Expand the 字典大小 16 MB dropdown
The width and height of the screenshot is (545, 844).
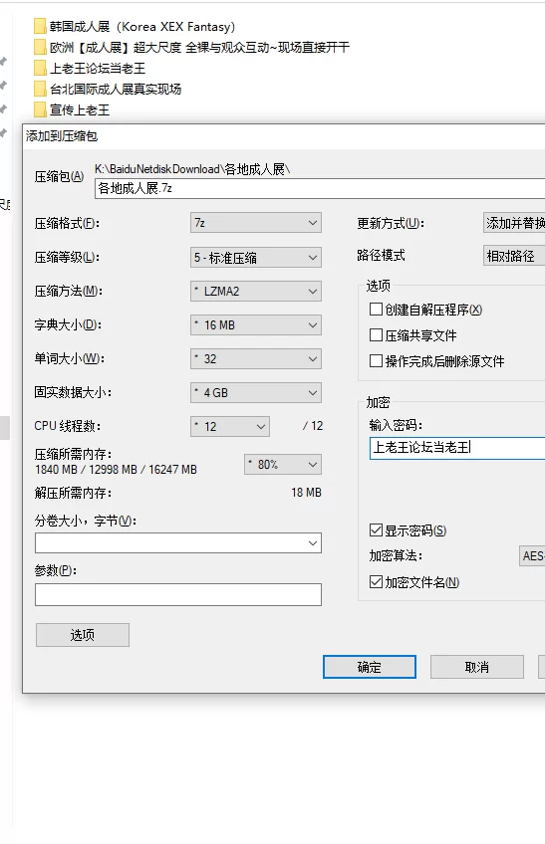(255, 325)
